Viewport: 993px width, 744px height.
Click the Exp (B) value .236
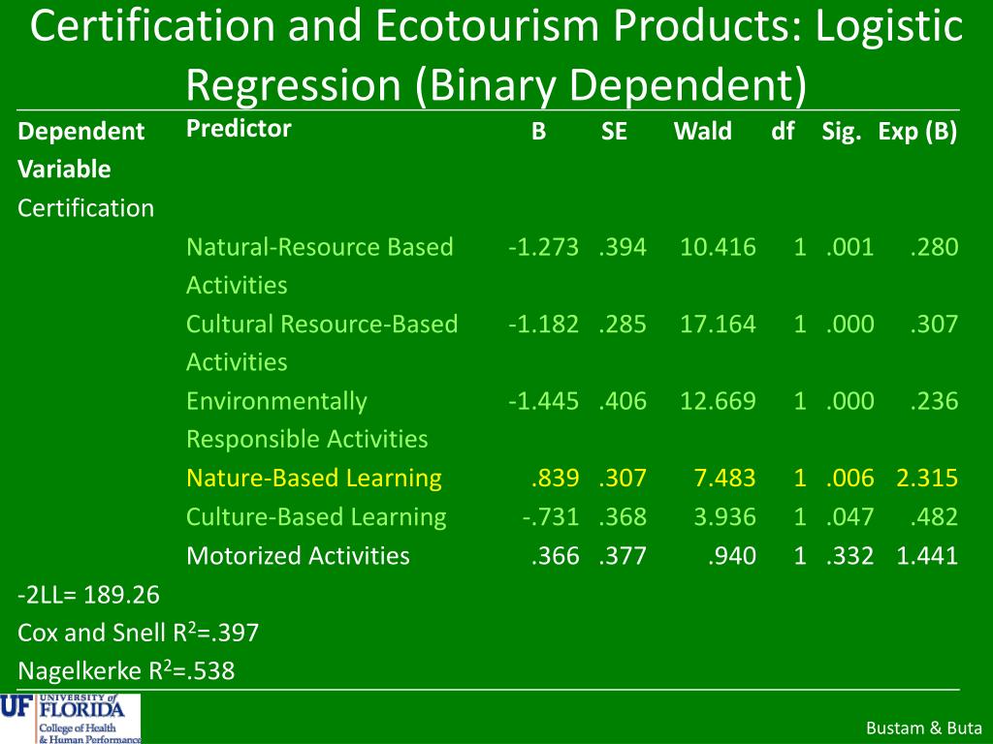934,401
